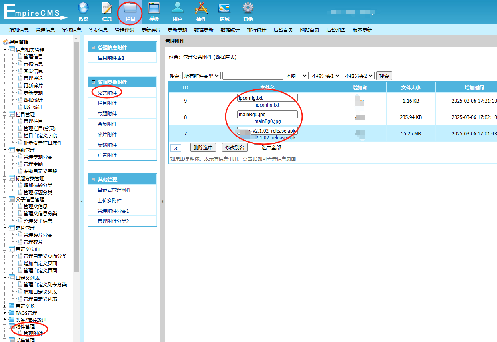Select 管理栏目 in the tree
Image resolution: width=497 pixels, height=342 pixels.
[x=33, y=121]
